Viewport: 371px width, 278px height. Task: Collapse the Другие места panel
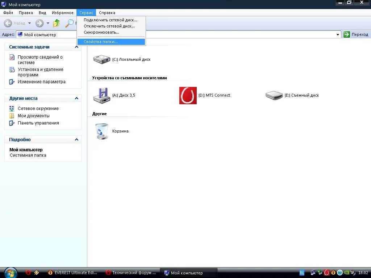(x=76, y=98)
